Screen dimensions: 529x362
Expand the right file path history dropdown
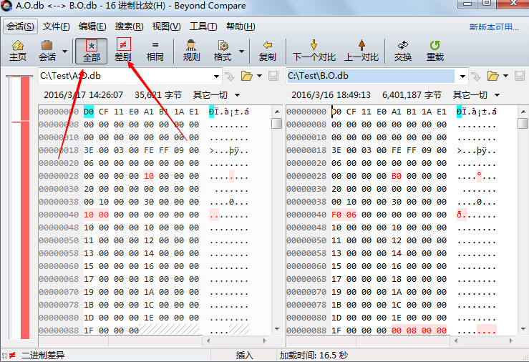(x=463, y=76)
